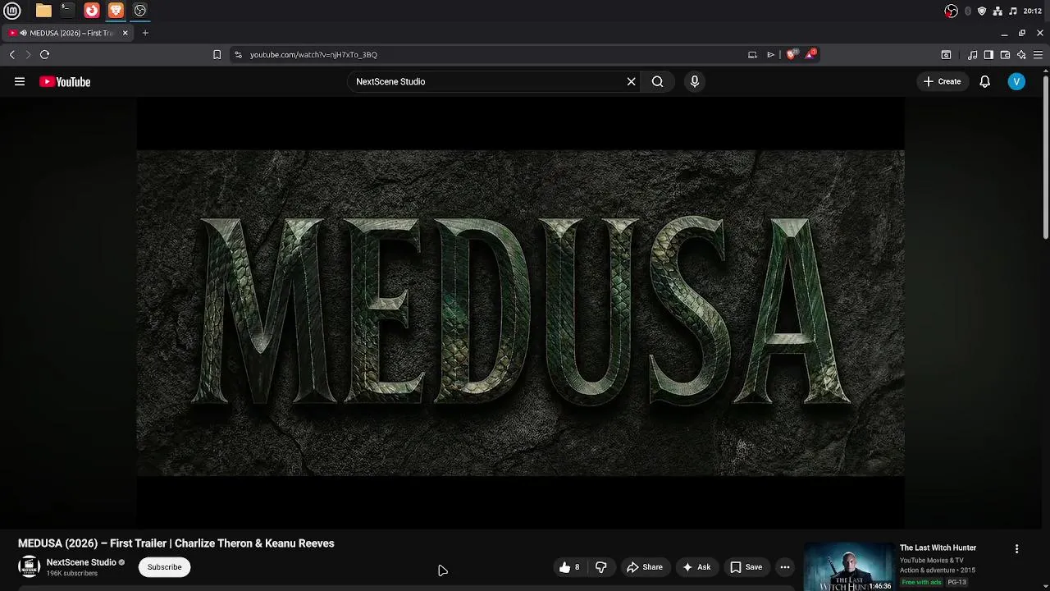Click the video title text MEDUSA (2026)
Image resolution: width=1050 pixels, height=591 pixels.
click(x=57, y=543)
